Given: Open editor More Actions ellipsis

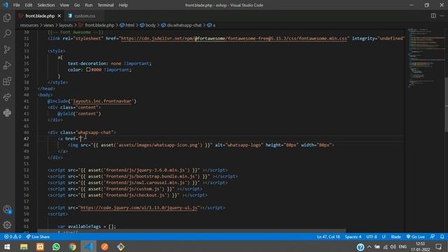Looking at the screenshot, I should (x=442, y=15).
